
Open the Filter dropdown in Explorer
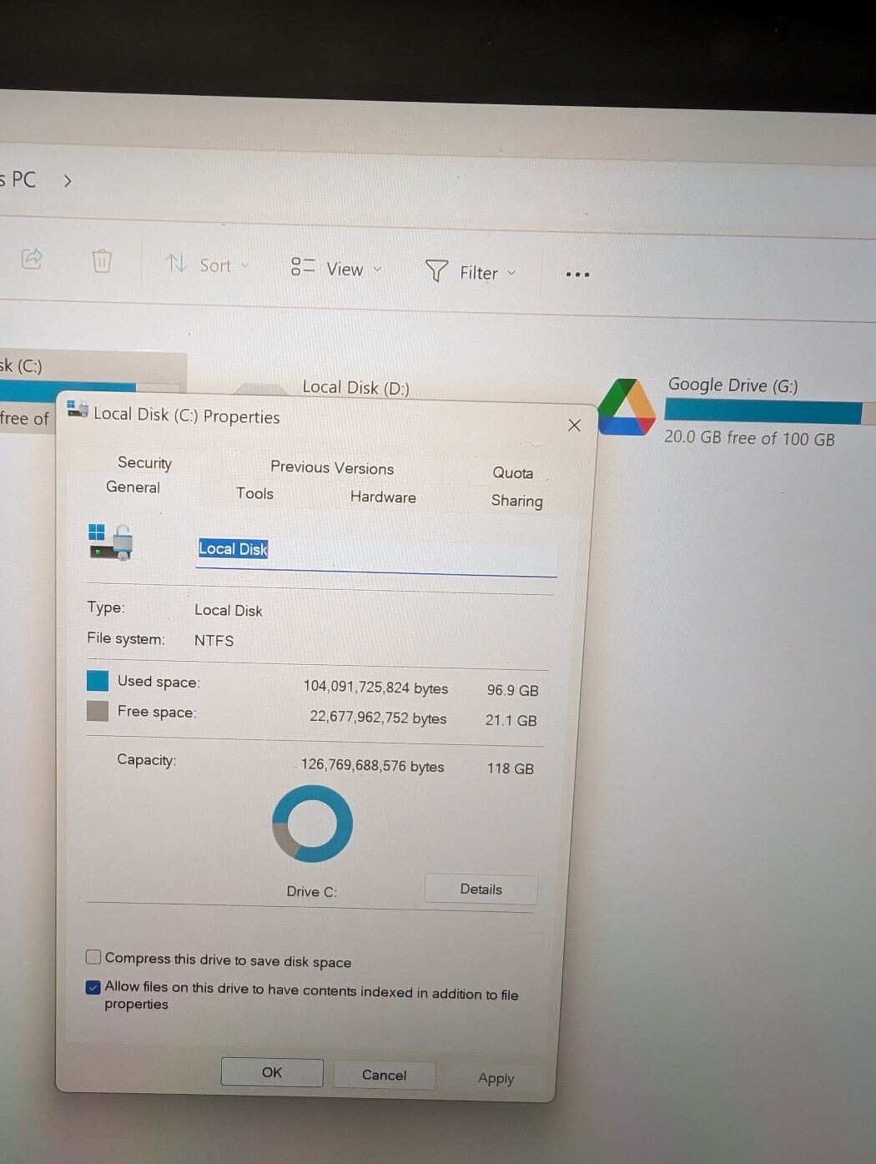coord(471,272)
